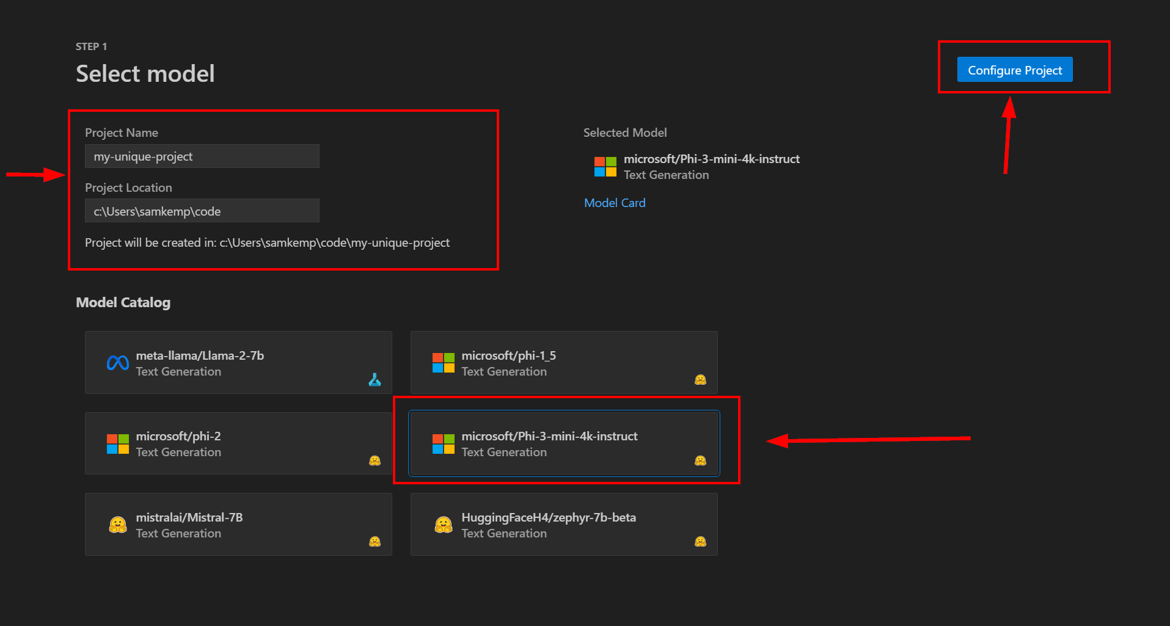Select the HuggingFaceH4/zephyr-7b-beta model card
The width and height of the screenshot is (1170, 626).
click(x=563, y=524)
